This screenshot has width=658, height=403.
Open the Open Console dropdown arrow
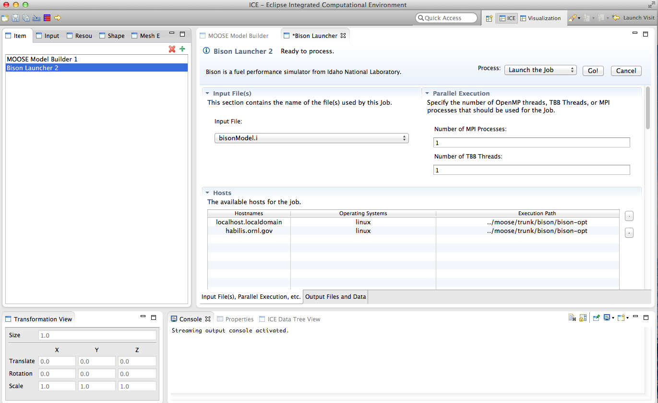pos(627,318)
